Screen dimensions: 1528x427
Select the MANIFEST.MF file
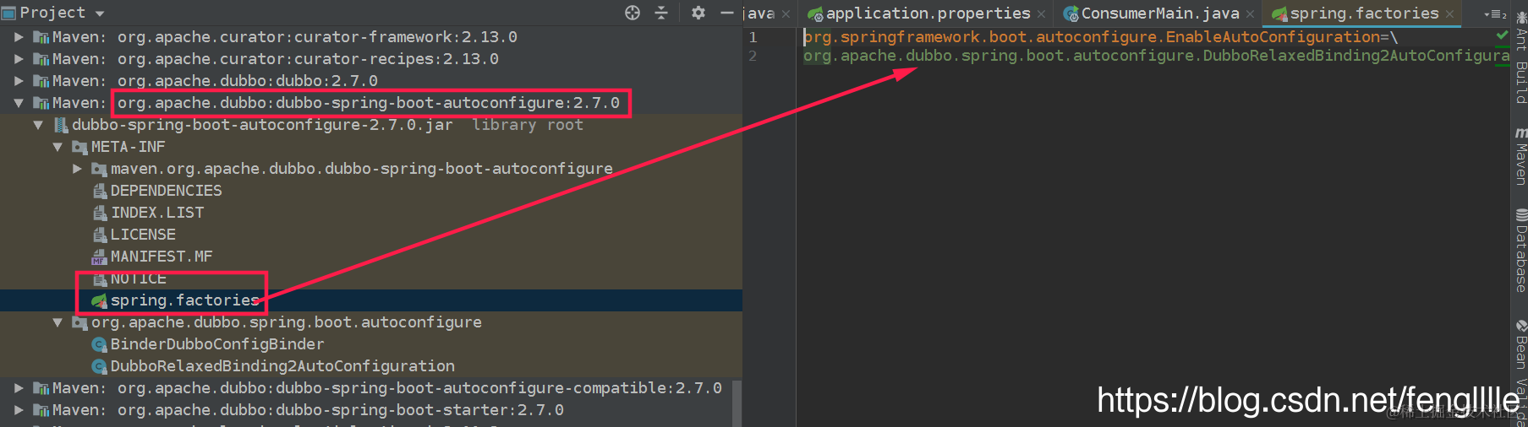pyautogui.click(x=162, y=257)
